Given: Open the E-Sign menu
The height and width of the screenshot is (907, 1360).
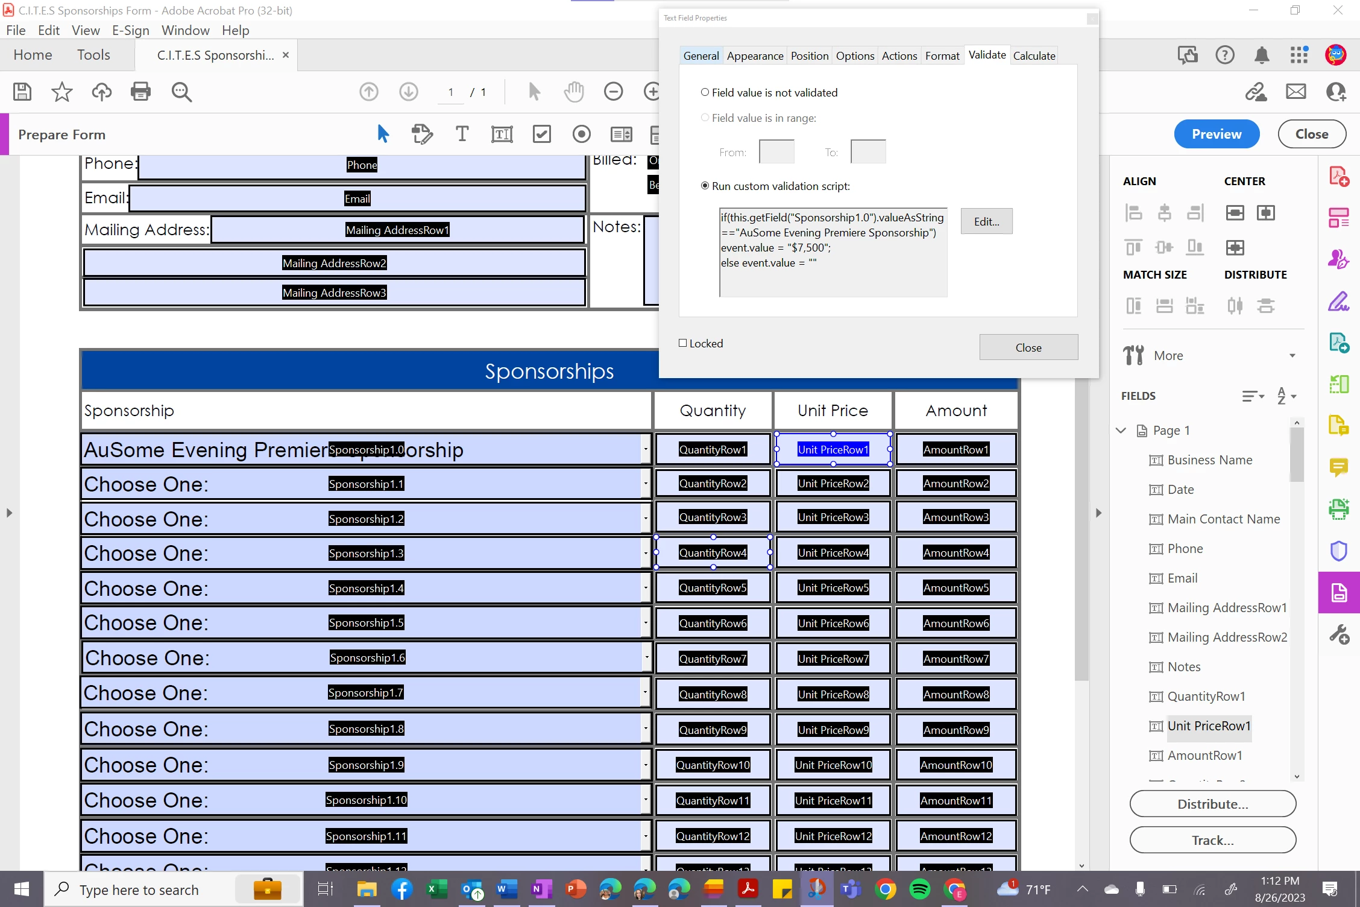Looking at the screenshot, I should click(130, 30).
